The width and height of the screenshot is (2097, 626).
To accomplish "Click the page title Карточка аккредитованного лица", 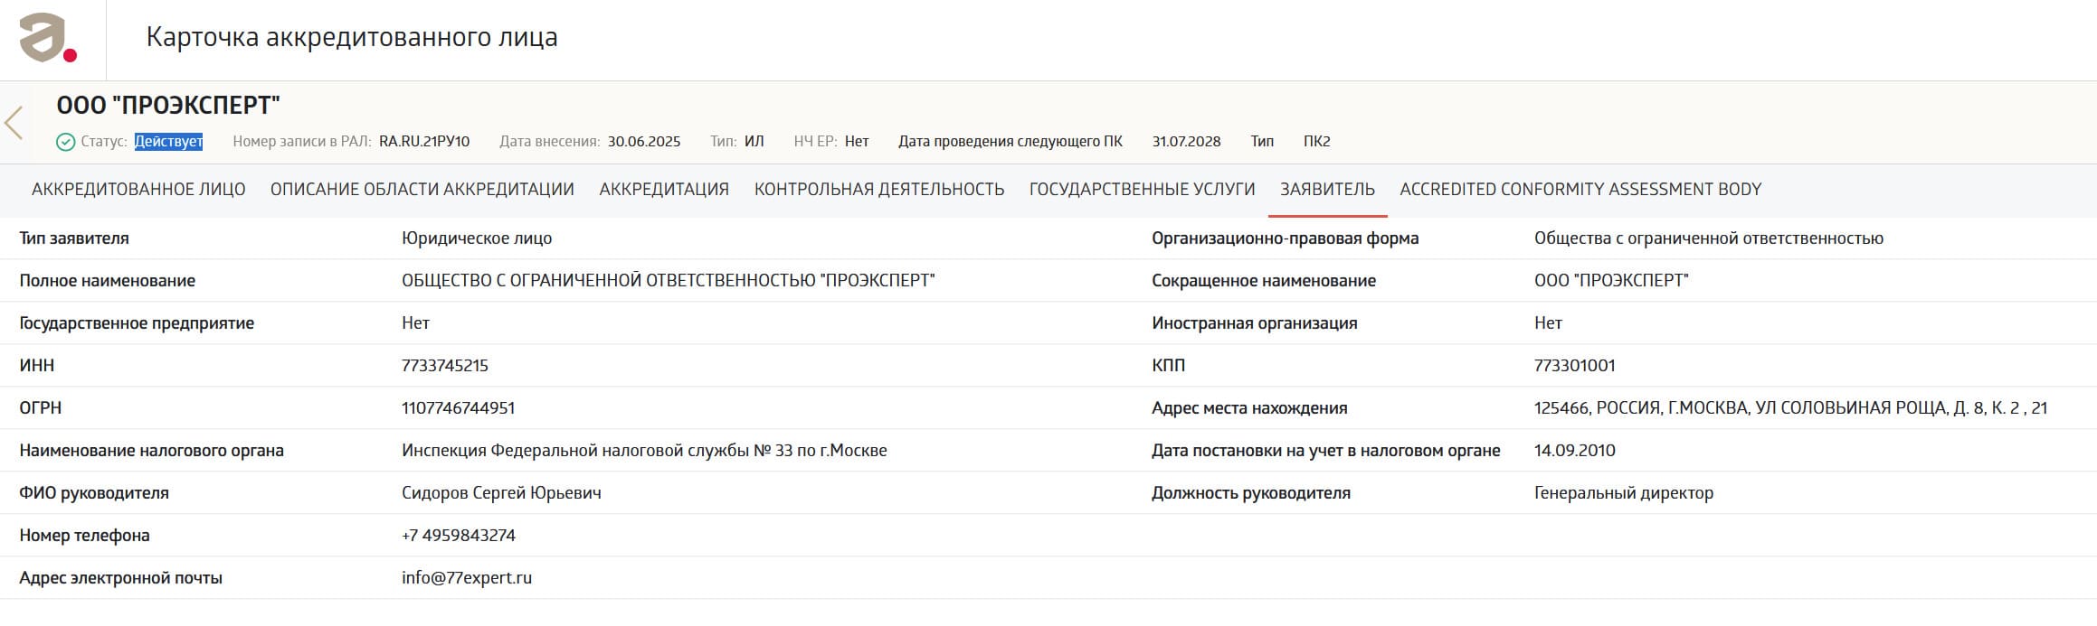I will (x=352, y=38).
